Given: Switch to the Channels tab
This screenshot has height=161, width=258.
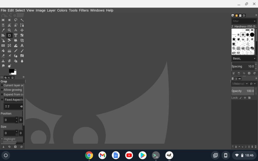Looking at the screenshot, I should tap(236, 79).
